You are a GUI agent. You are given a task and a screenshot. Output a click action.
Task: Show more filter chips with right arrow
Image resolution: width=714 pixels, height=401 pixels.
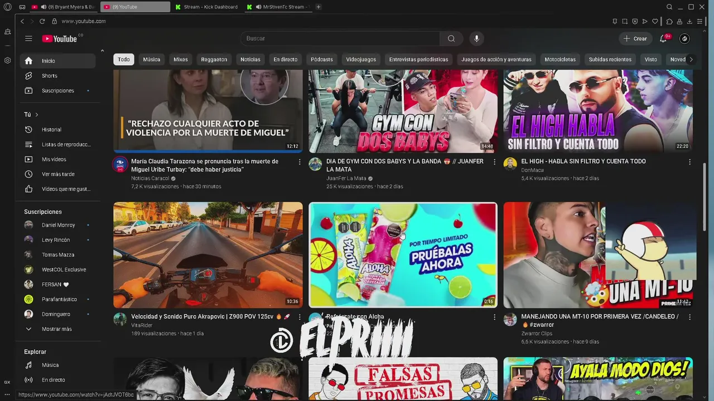[691, 60]
